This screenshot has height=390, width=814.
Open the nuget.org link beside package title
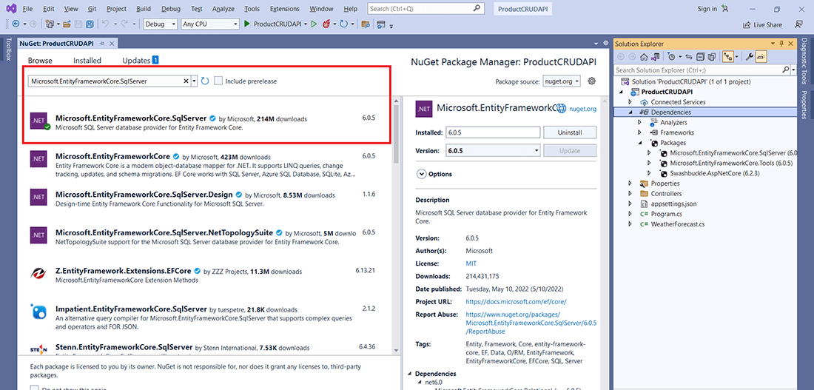coord(582,109)
